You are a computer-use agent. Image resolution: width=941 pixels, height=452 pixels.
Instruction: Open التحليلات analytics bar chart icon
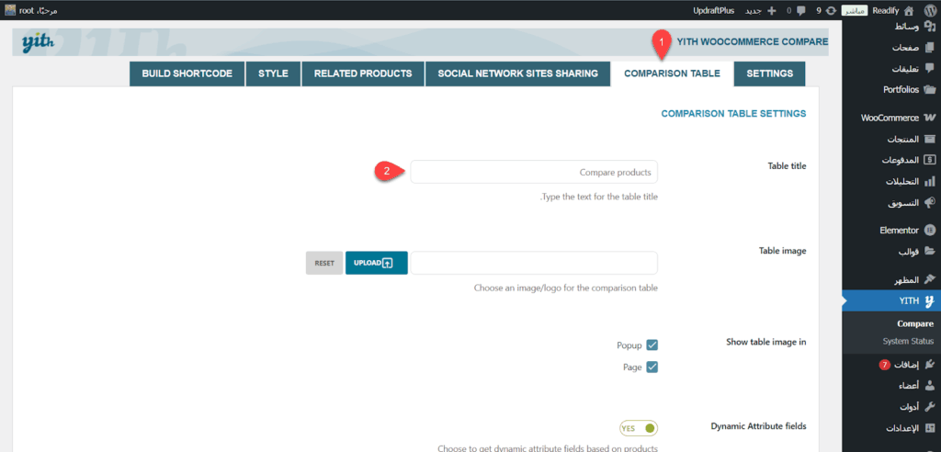coord(930,181)
